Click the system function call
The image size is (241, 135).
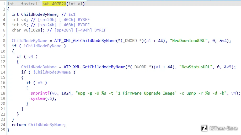tap(38, 98)
